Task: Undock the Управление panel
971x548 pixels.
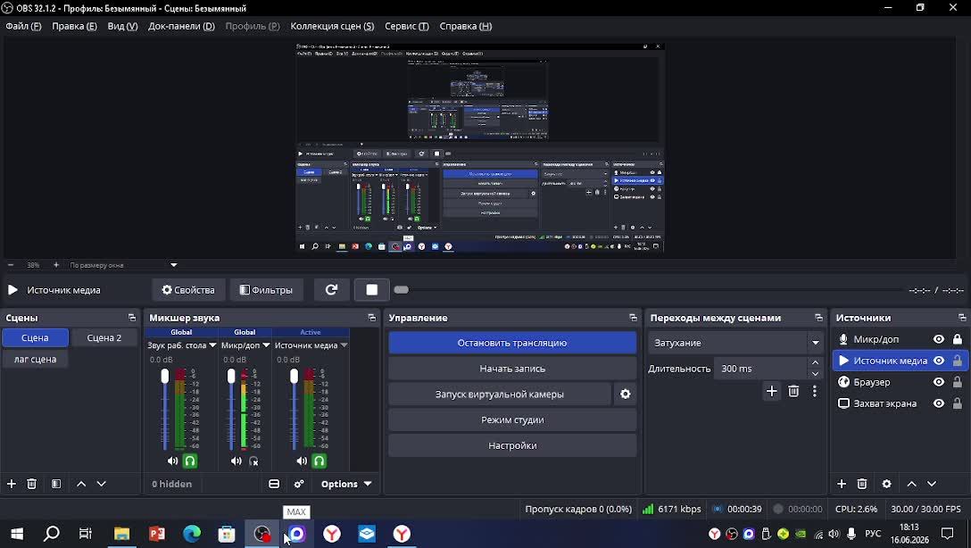Action: pyautogui.click(x=633, y=318)
